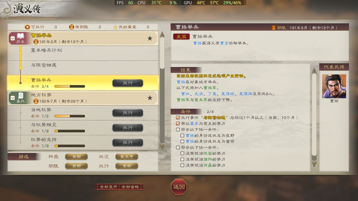Click the 我的最爱 star icon at top
Image resolution: width=358 pixels, height=201 pixels.
(115, 27)
